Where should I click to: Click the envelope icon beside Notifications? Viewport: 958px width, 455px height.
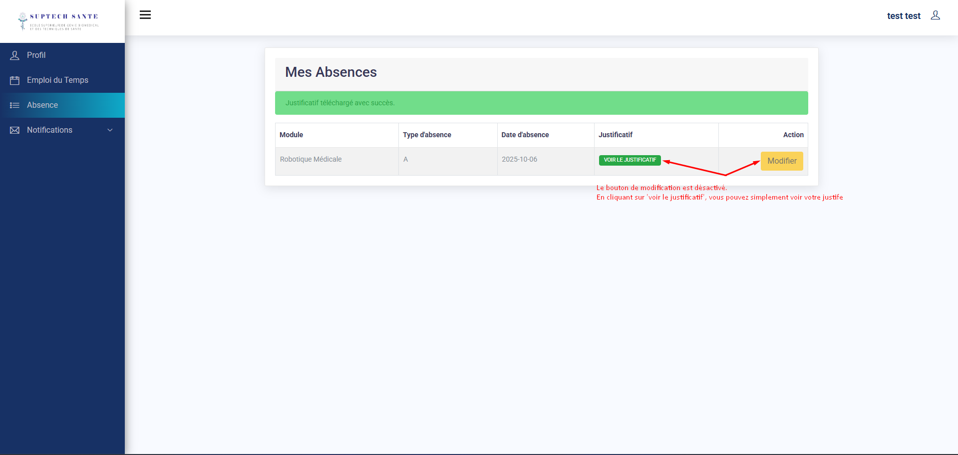tap(15, 130)
